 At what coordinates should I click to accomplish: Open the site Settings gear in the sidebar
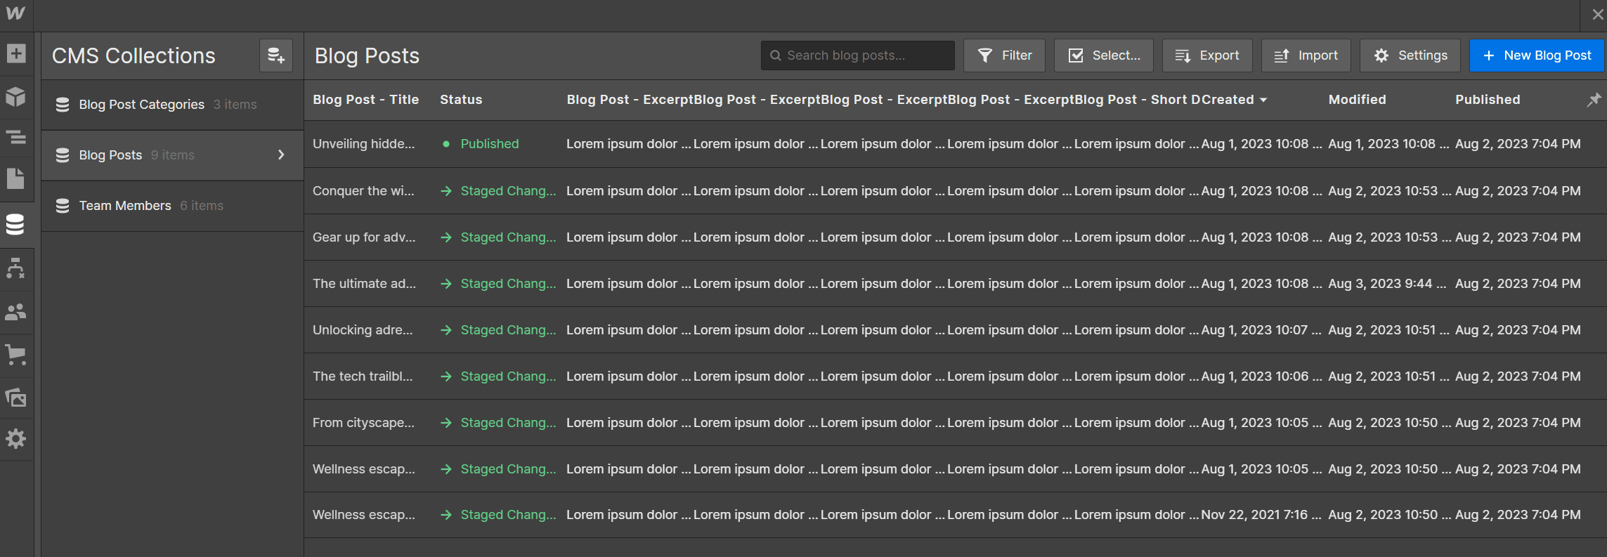pos(15,439)
